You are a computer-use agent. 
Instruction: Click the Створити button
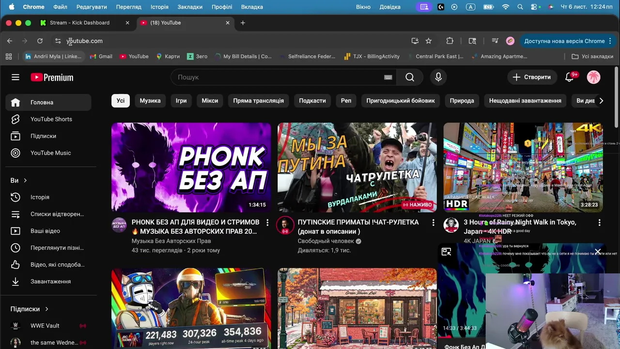click(x=532, y=77)
